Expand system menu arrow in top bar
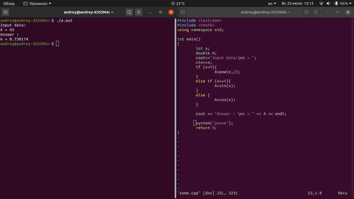 click(x=351, y=4)
